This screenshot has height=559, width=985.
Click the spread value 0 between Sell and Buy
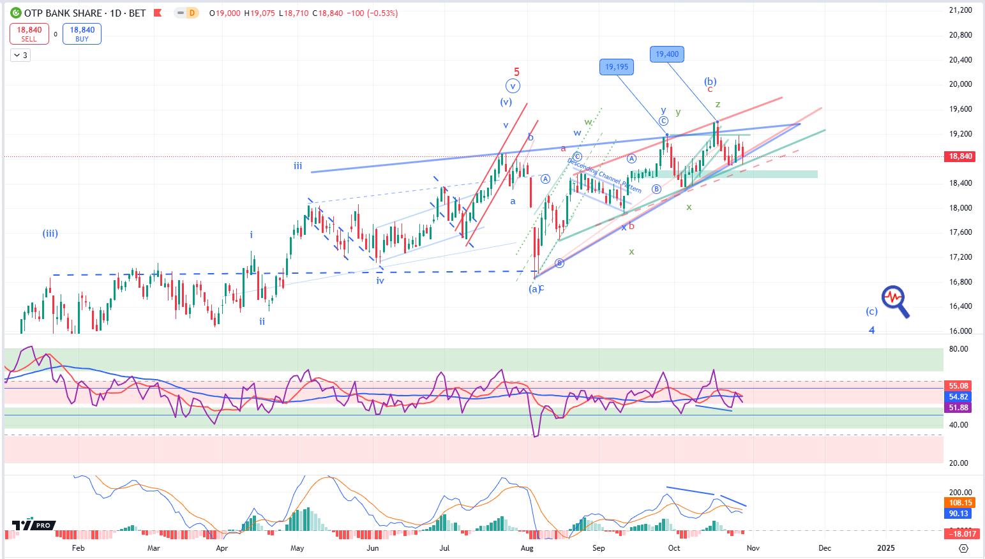[x=56, y=34]
